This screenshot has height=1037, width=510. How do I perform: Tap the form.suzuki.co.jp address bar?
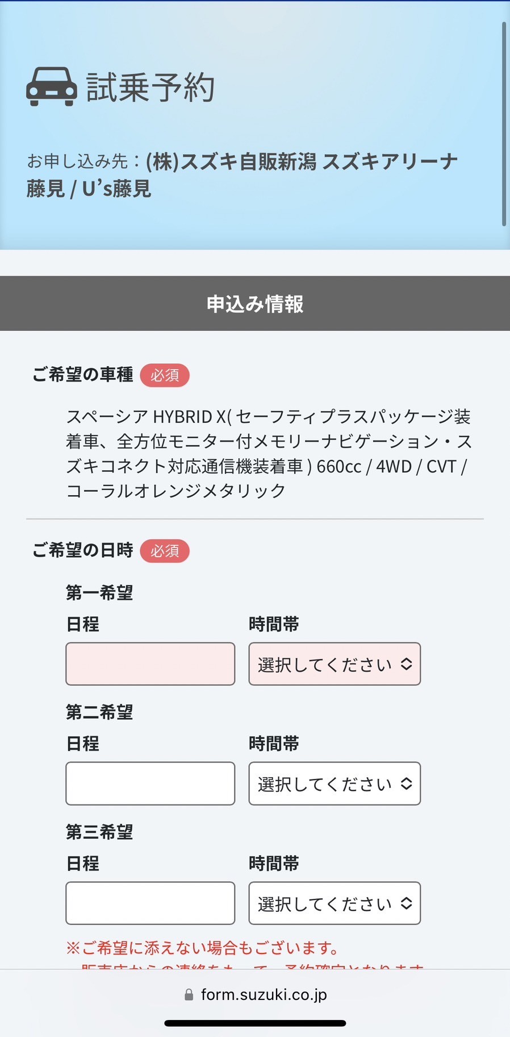256,994
